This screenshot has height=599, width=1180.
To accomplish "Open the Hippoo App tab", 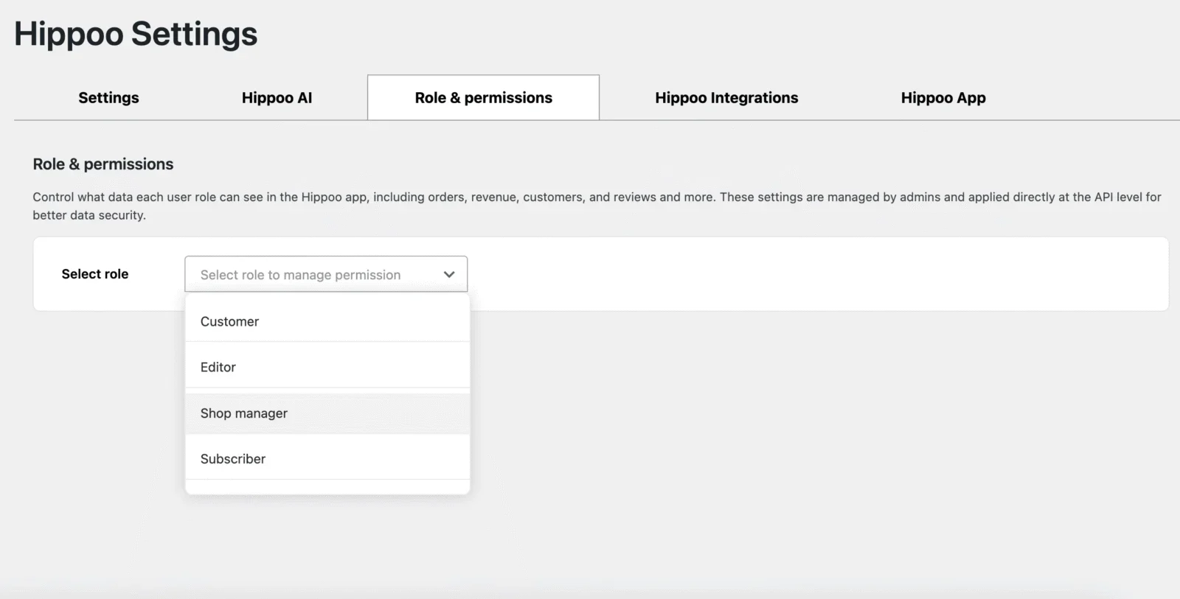I will coord(943,98).
